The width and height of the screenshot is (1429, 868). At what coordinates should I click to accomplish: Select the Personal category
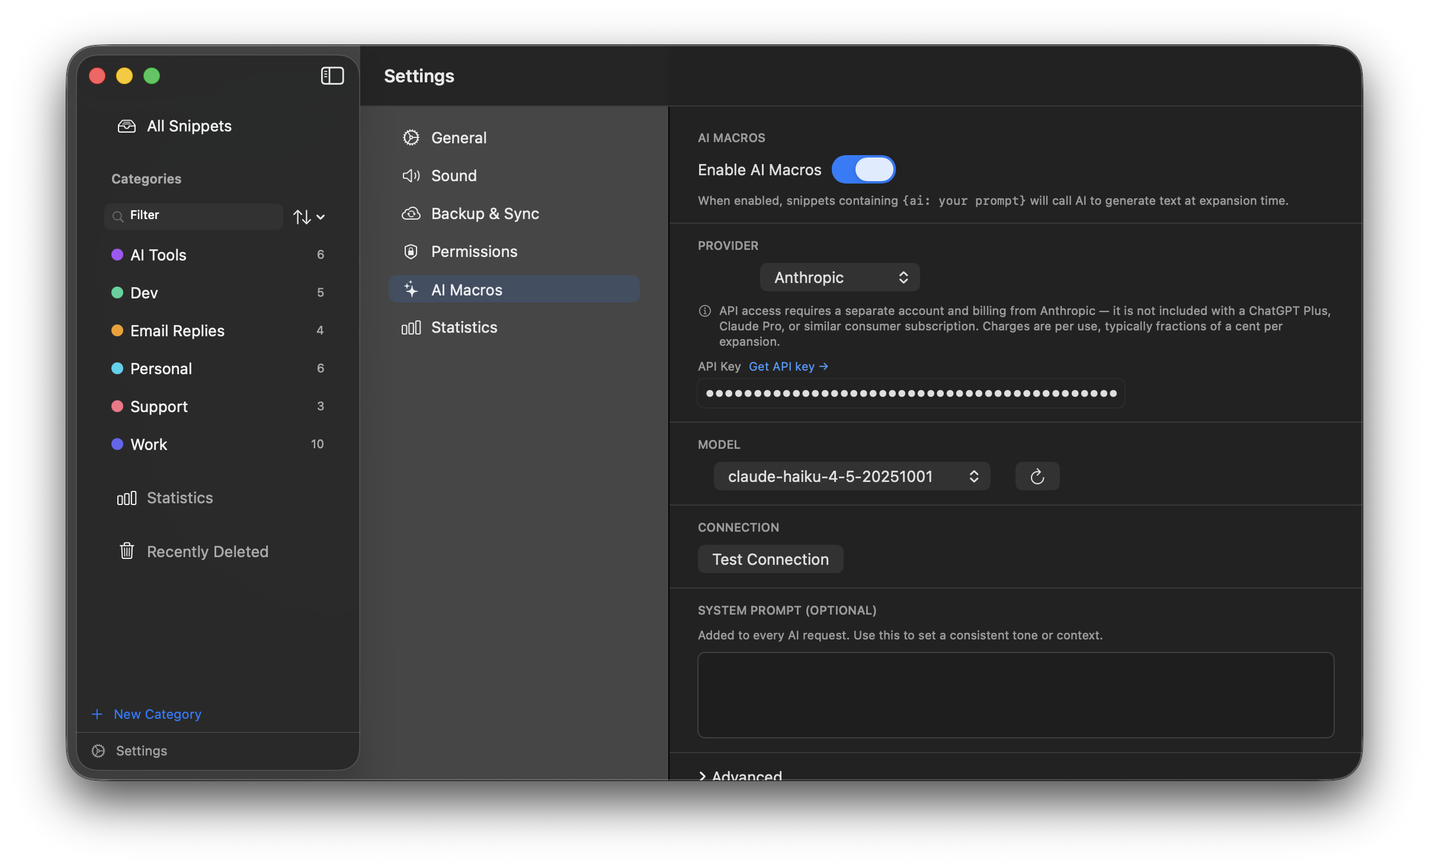[x=217, y=368]
